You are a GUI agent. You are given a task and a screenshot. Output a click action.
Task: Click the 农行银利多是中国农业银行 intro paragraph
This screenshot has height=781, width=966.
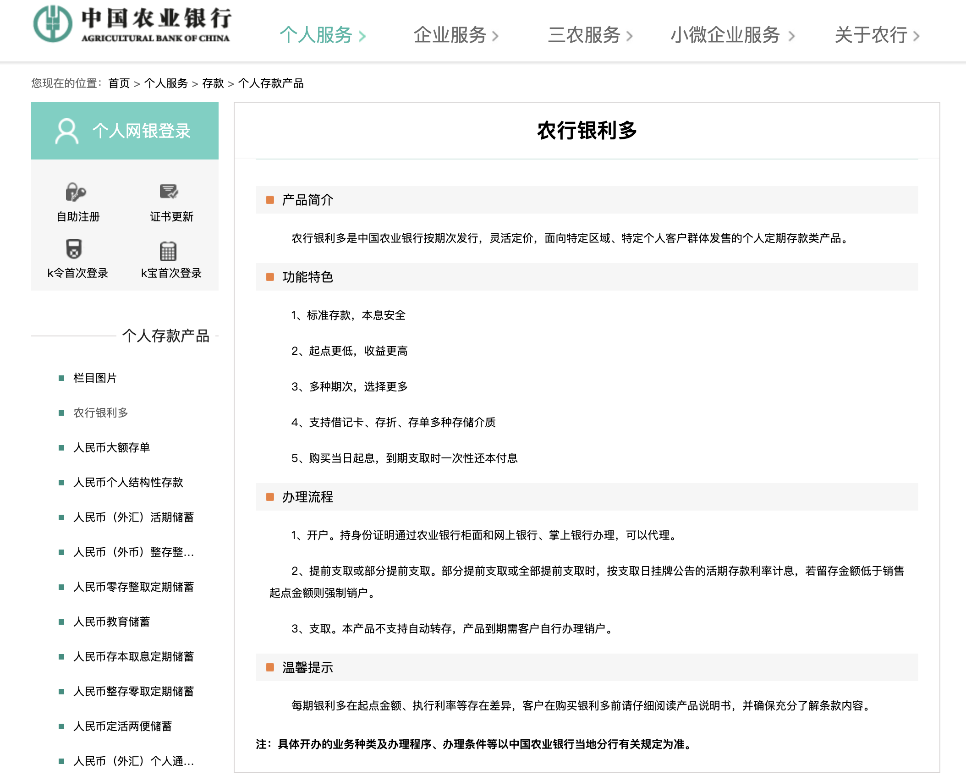pyautogui.click(x=571, y=238)
